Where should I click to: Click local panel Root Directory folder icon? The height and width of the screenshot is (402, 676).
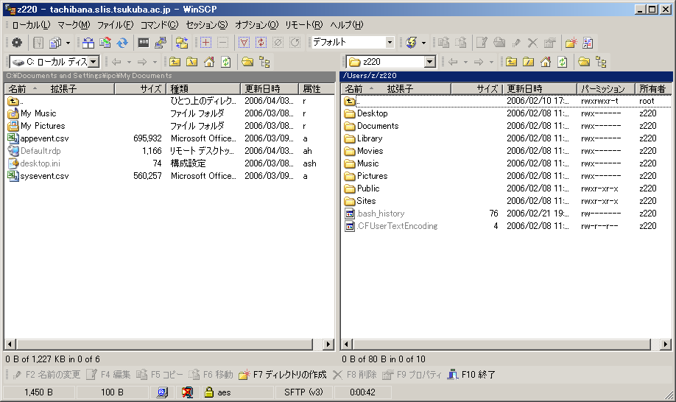click(192, 62)
